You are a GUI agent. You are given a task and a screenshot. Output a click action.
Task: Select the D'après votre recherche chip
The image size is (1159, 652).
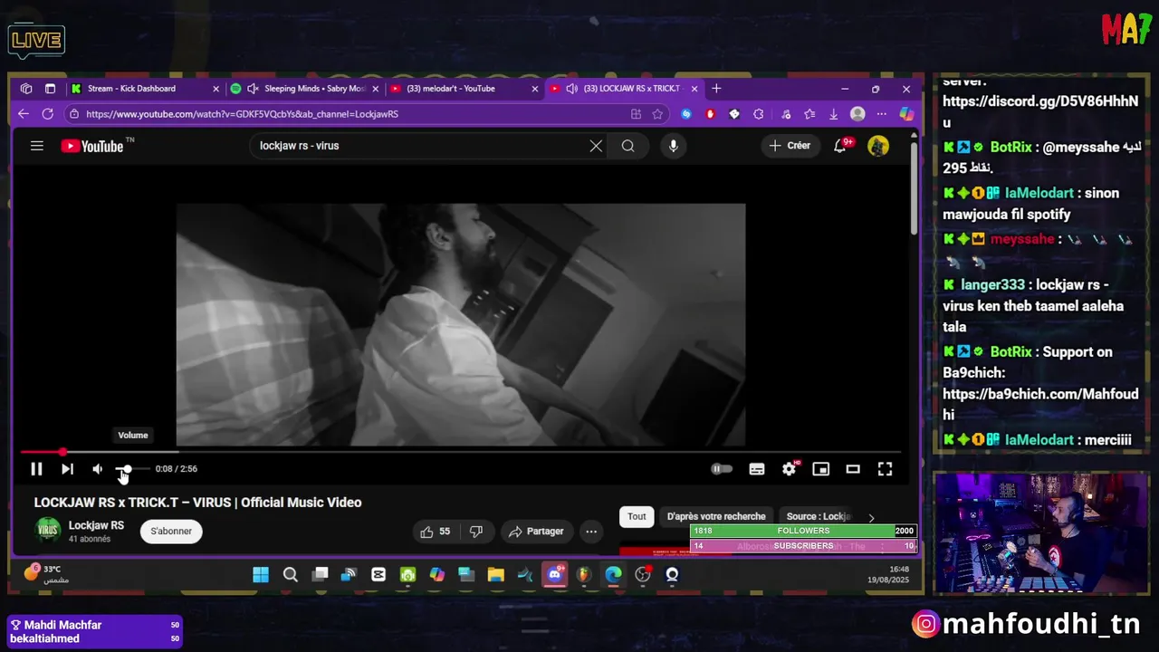(716, 517)
